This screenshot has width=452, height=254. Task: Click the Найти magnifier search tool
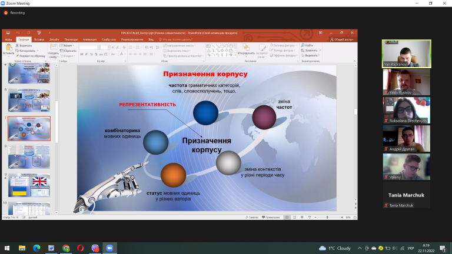tap(307, 45)
